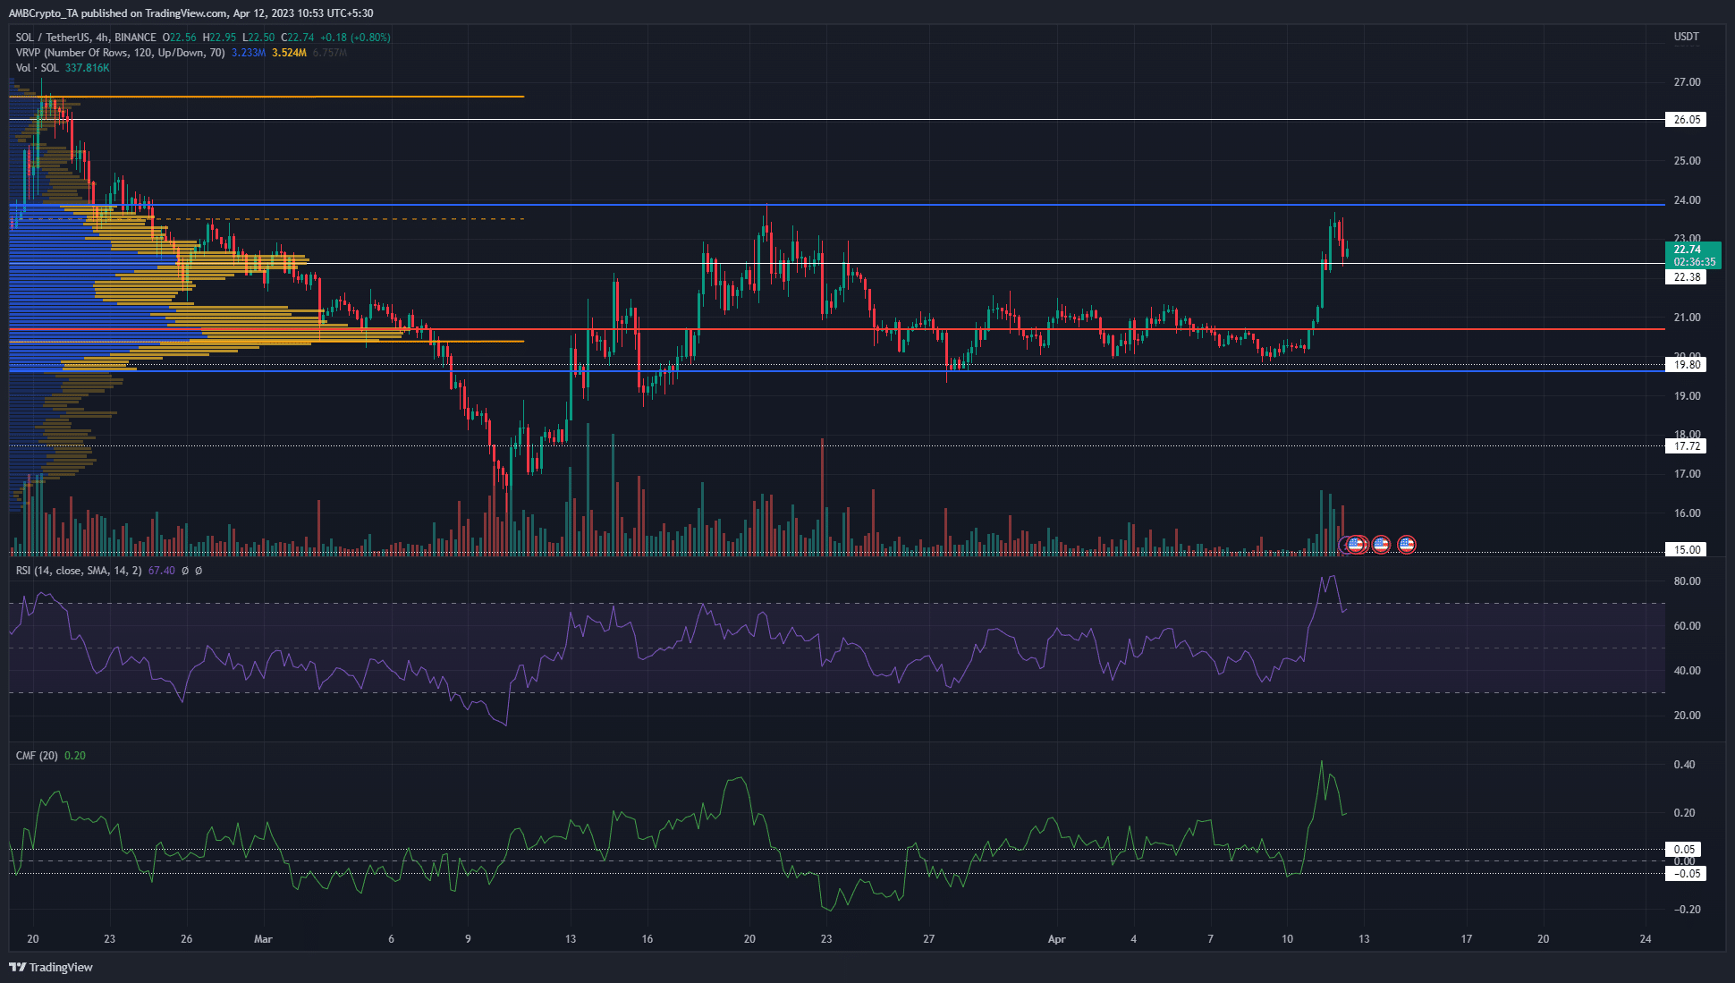Click the second Ø value in the RSI legend

point(199,571)
